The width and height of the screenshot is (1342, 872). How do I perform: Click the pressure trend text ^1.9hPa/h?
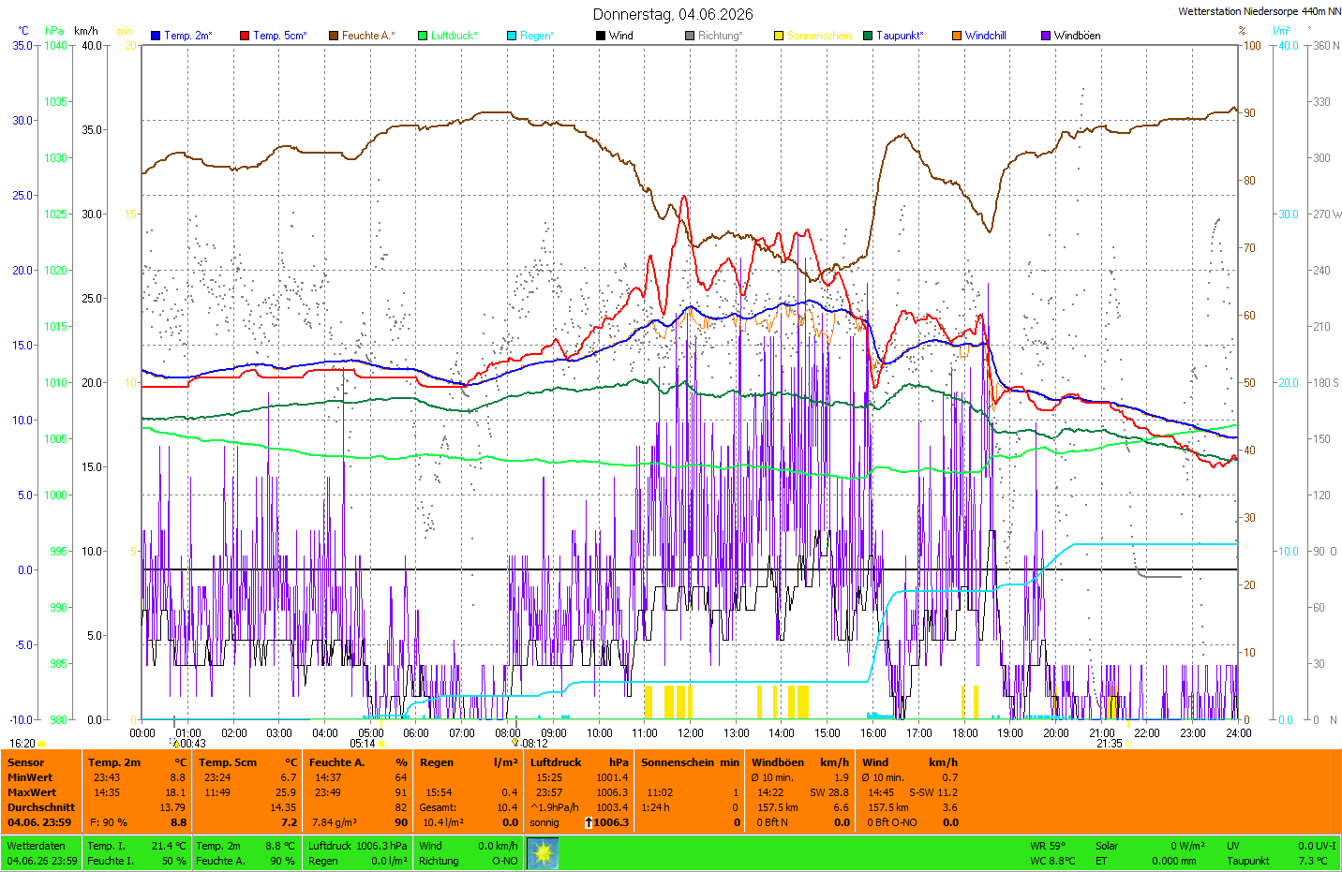point(555,807)
